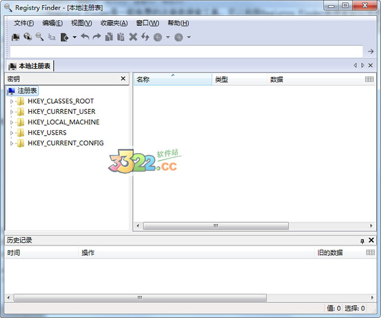Image resolution: width=381 pixels, height=318 pixels.
Task: Open the 收藏夹(A) menu
Action: pos(114,23)
